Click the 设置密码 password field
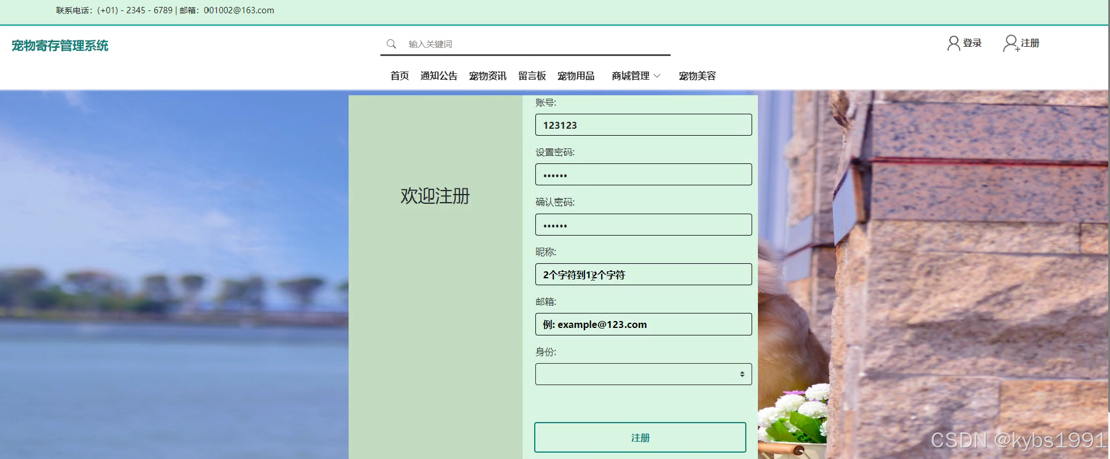The image size is (1110, 459). pyautogui.click(x=643, y=174)
